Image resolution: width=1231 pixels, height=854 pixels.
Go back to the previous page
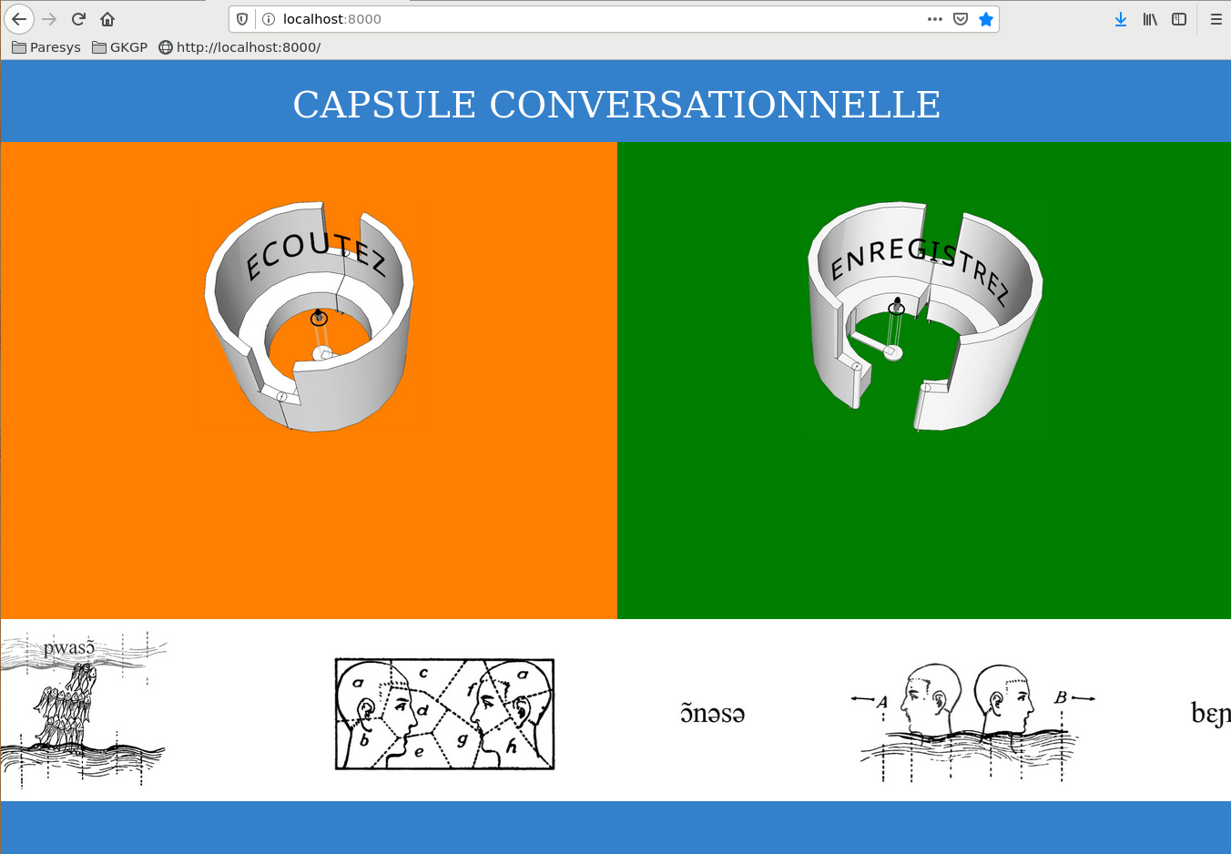(x=19, y=19)
